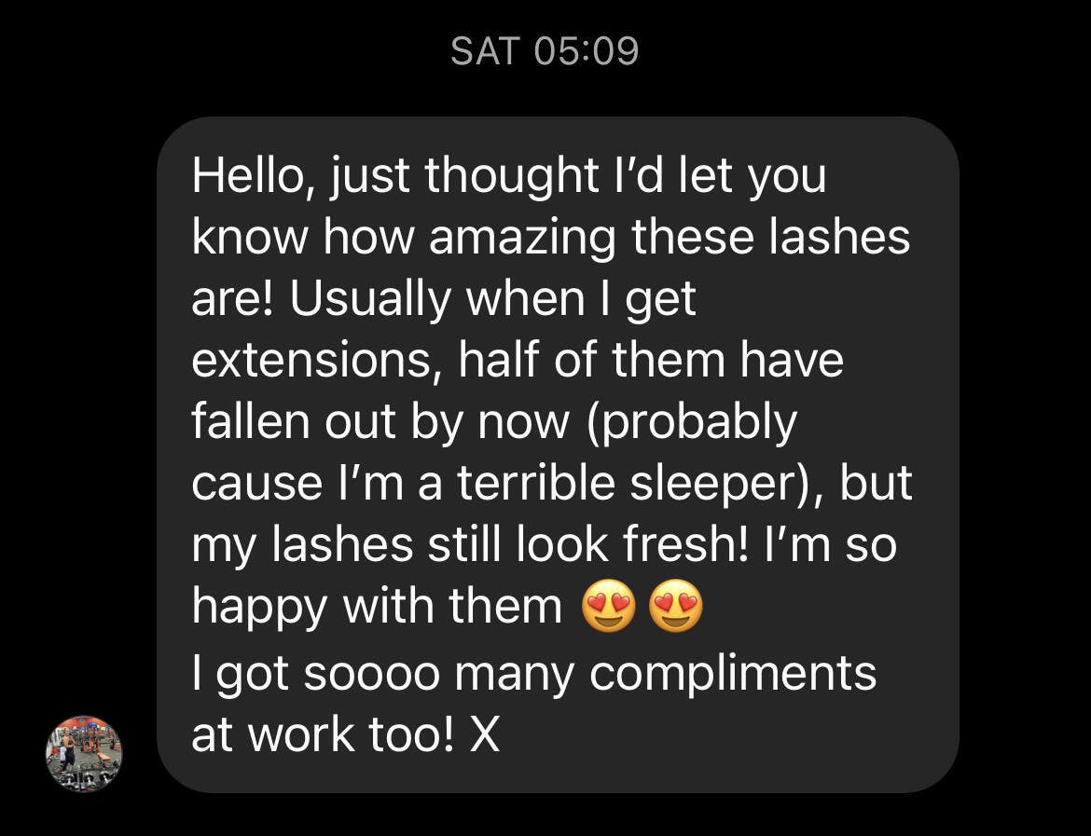Tap the word "fallen" in the message
Viewport: 1091px width, 836px height.
pyautogui.click(x=249, y=422)
